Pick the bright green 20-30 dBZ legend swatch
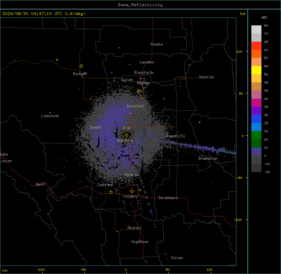The image size is (281, 274). click(x=256, y=135)
